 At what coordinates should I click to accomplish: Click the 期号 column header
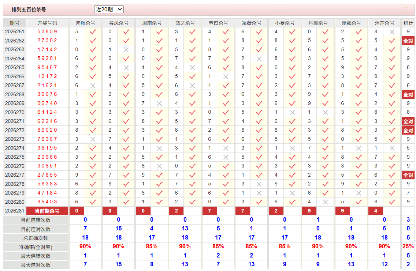coord(15,23)
